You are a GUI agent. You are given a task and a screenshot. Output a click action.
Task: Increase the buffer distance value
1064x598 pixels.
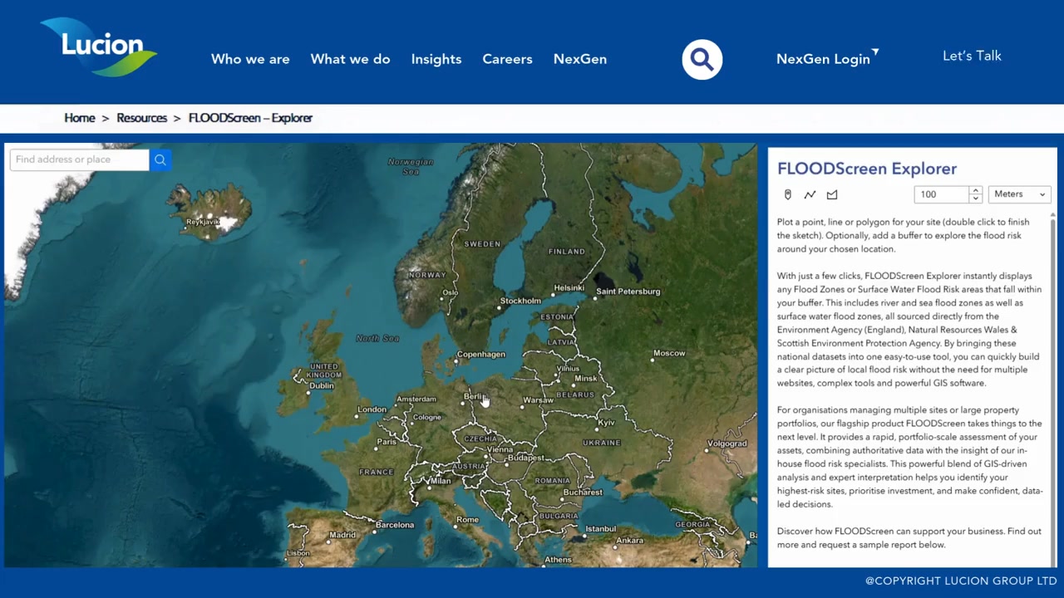pos(976,190)
